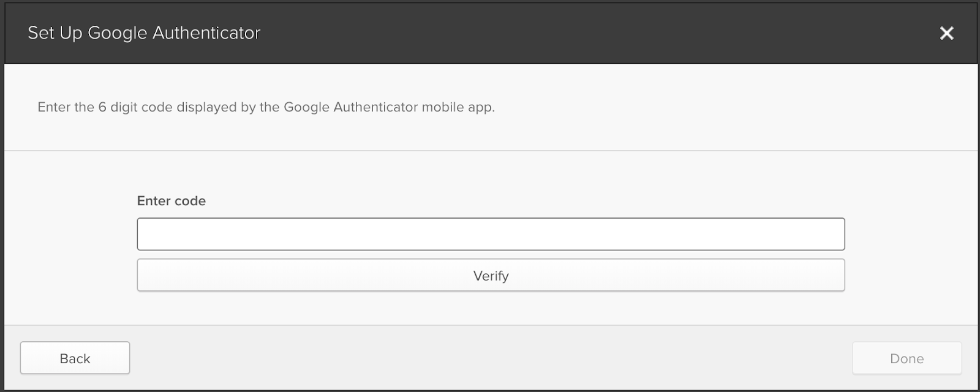Click the Enter code input field
The height and width of the screenshot is (392, 980).
click(491, 234)
